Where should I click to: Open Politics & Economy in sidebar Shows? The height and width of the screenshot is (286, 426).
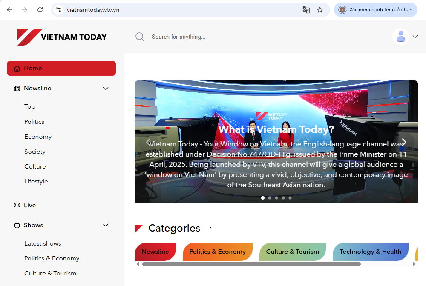pos(52,259)
